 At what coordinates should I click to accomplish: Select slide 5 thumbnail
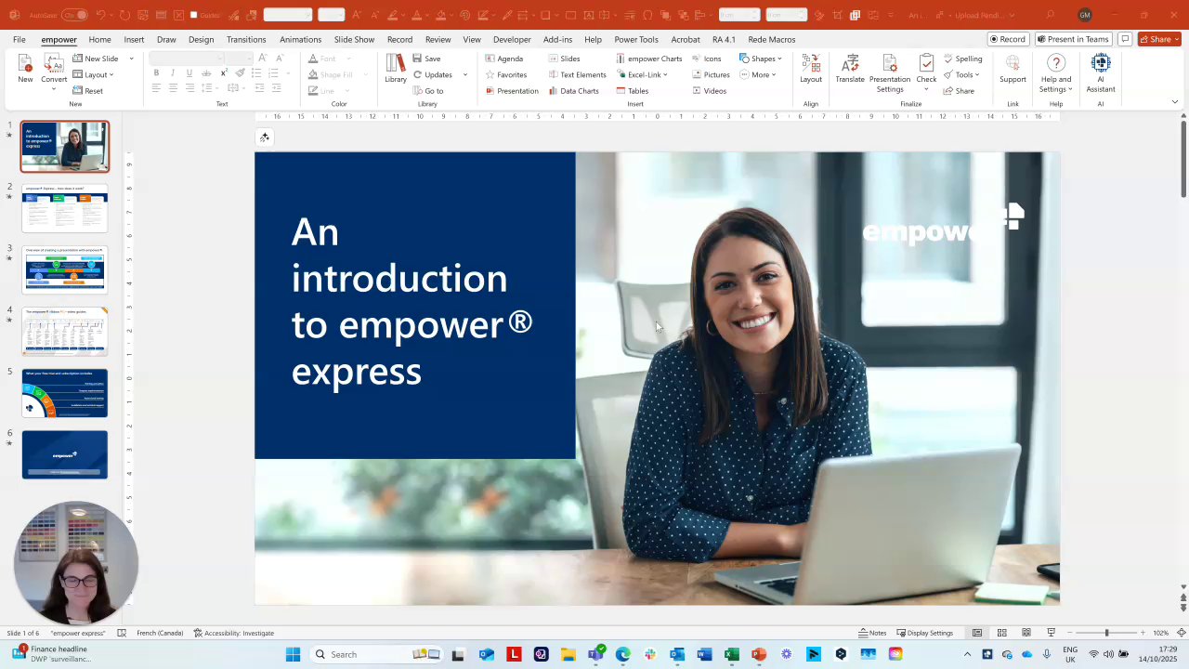[65, 393]
